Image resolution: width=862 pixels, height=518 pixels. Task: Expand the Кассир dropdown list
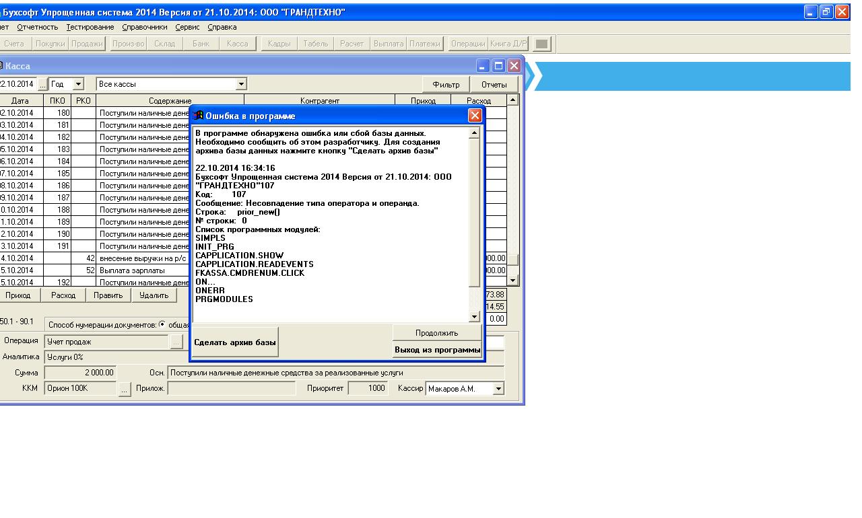(x=498, y=389)
